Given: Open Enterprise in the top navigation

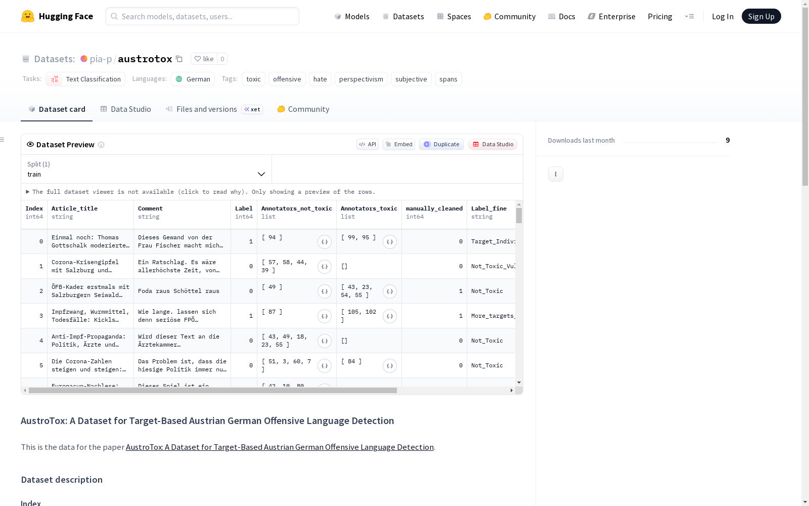Looking at the screenshot, I should click(x=612, y=16).
